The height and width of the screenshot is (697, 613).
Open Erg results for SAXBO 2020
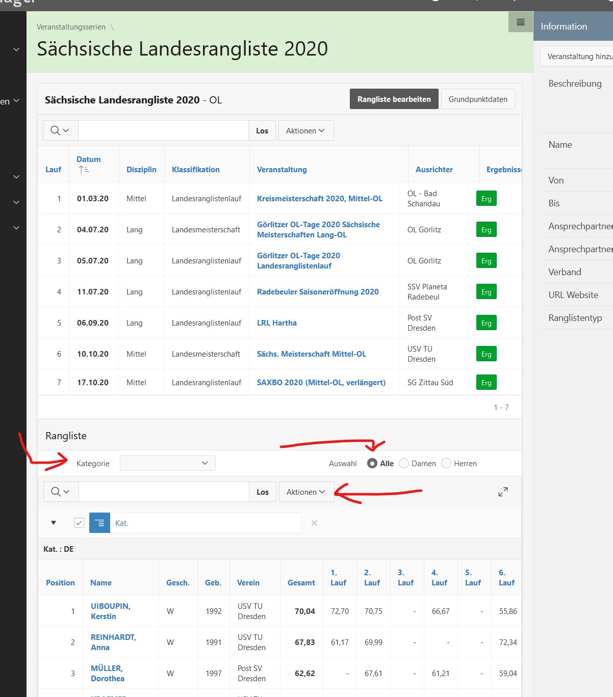click(x=486, y=383)
